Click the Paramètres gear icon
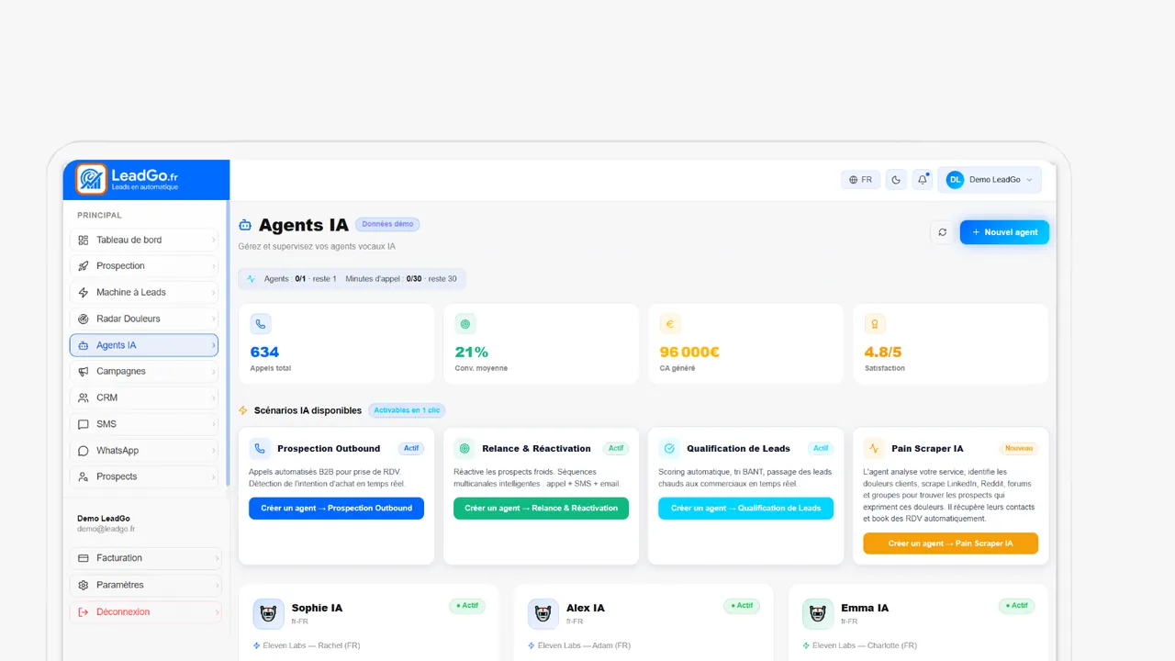1175x661 pixels. (x=84, y=585)
